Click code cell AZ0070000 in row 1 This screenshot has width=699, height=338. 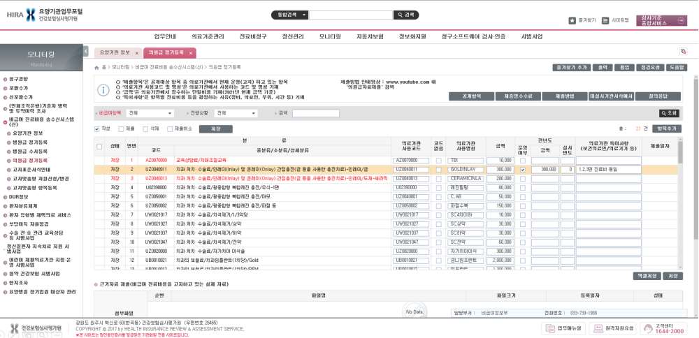[156, 160]
